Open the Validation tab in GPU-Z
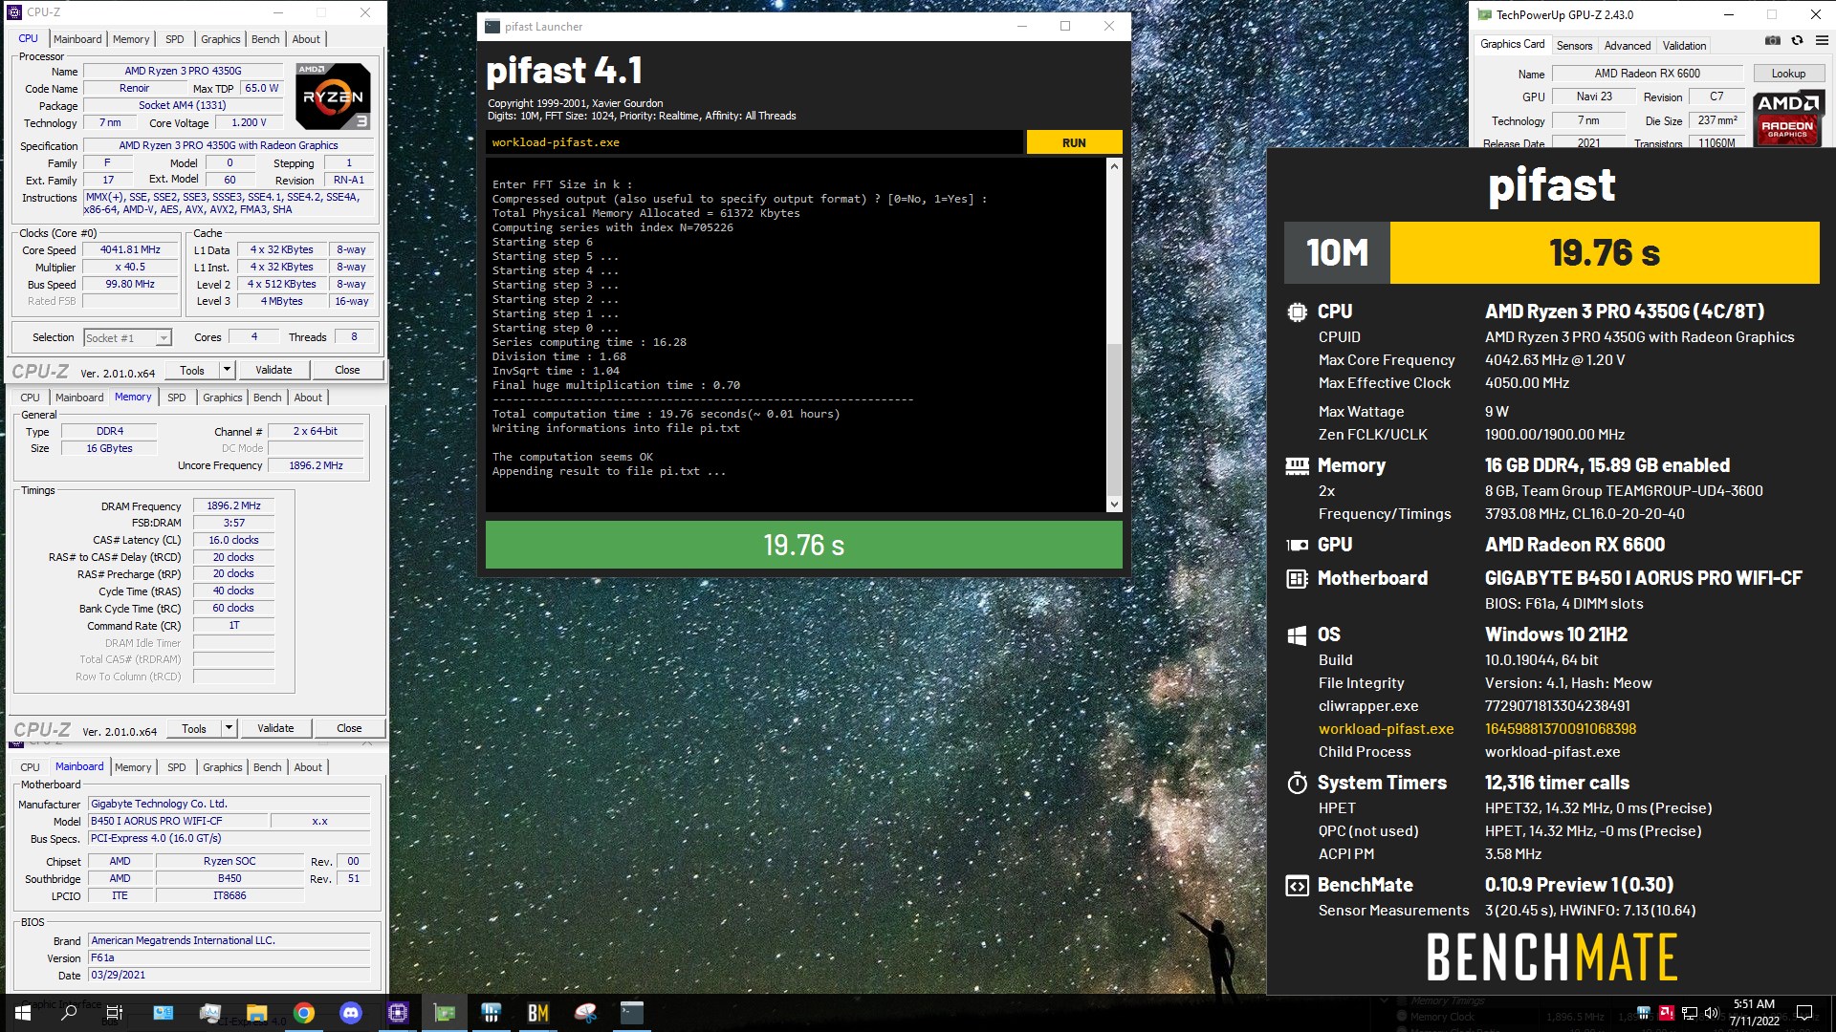1836x1032 pixels. click(1684, 45)
